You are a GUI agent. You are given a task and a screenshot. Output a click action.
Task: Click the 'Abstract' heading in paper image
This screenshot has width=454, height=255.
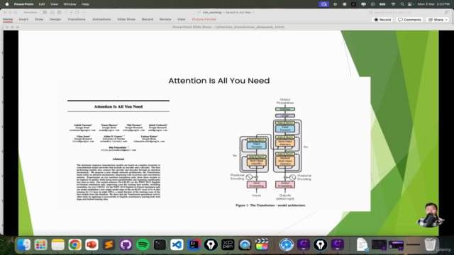coord(118,159)
